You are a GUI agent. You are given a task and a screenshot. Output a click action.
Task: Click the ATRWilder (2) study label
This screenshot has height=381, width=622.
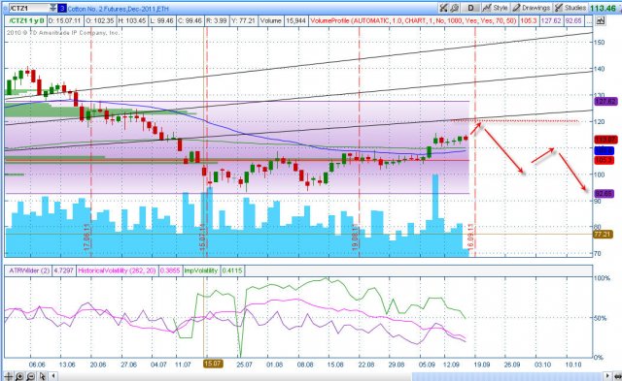click(28, 270)
